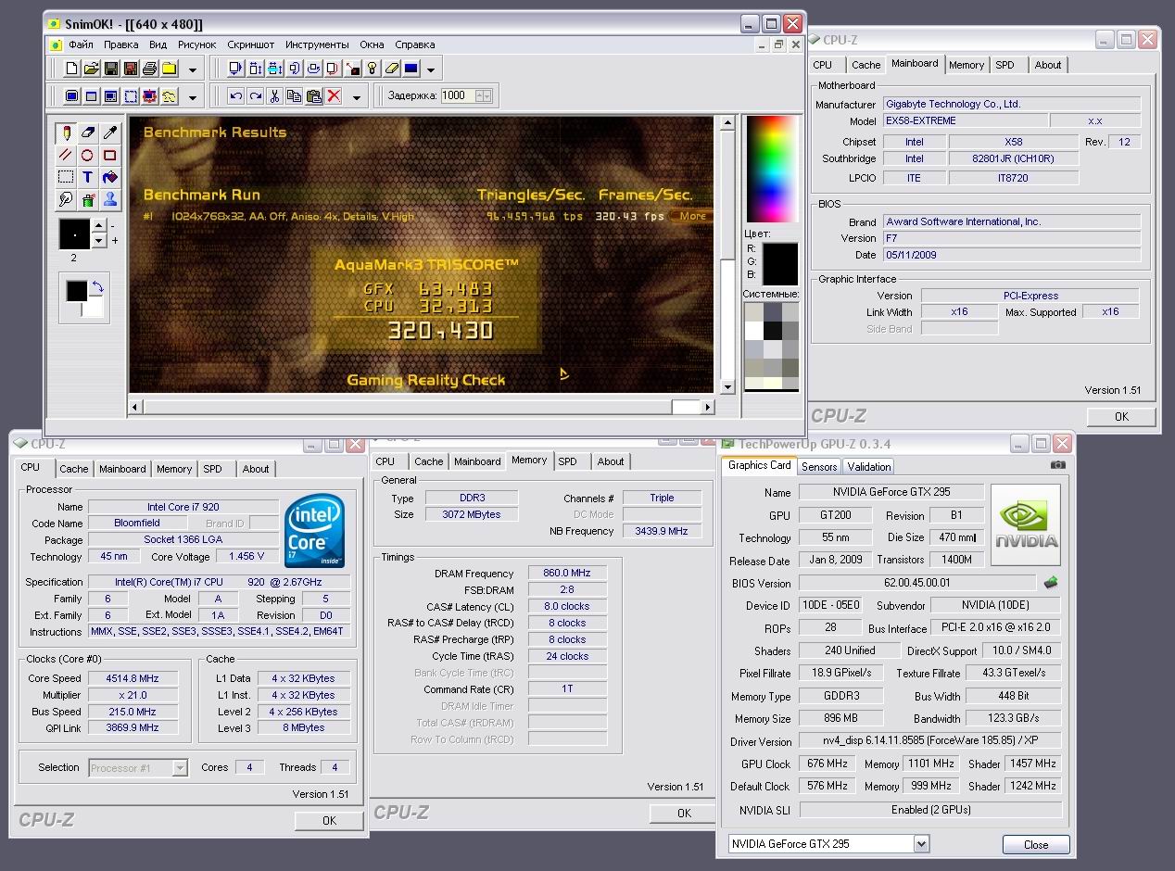Select the dashed Rectangular selection tool

click(65, 177)
